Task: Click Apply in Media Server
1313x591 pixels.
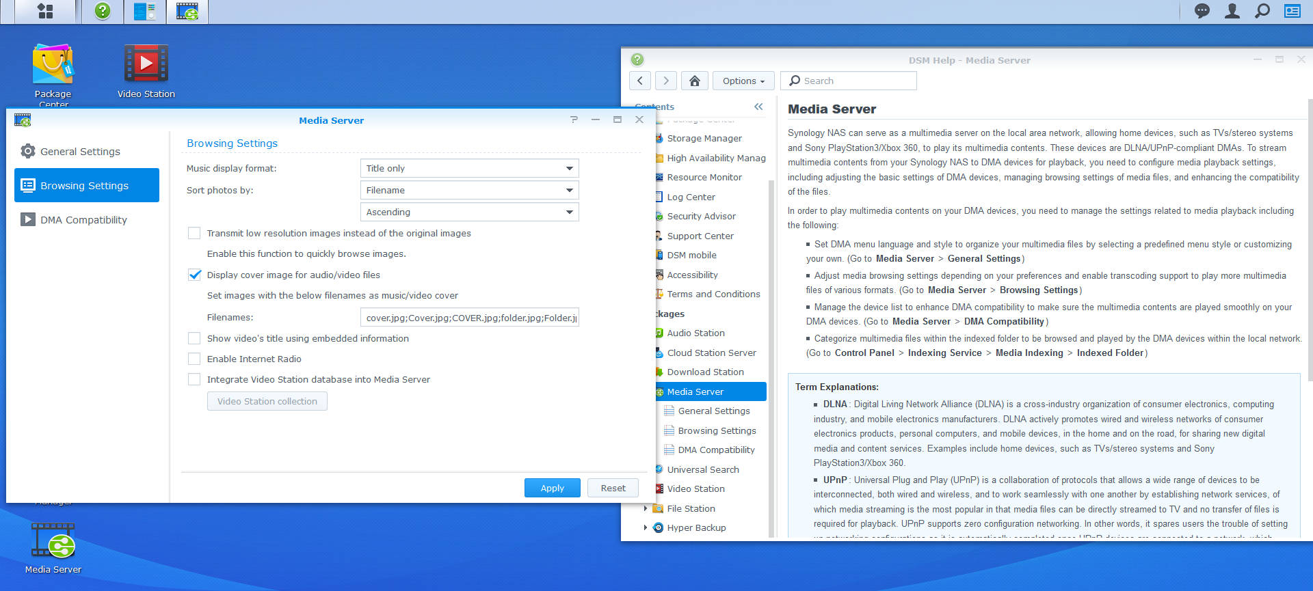Action: 553,488
